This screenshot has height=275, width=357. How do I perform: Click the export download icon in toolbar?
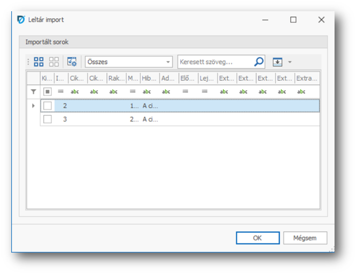(277, 62)
